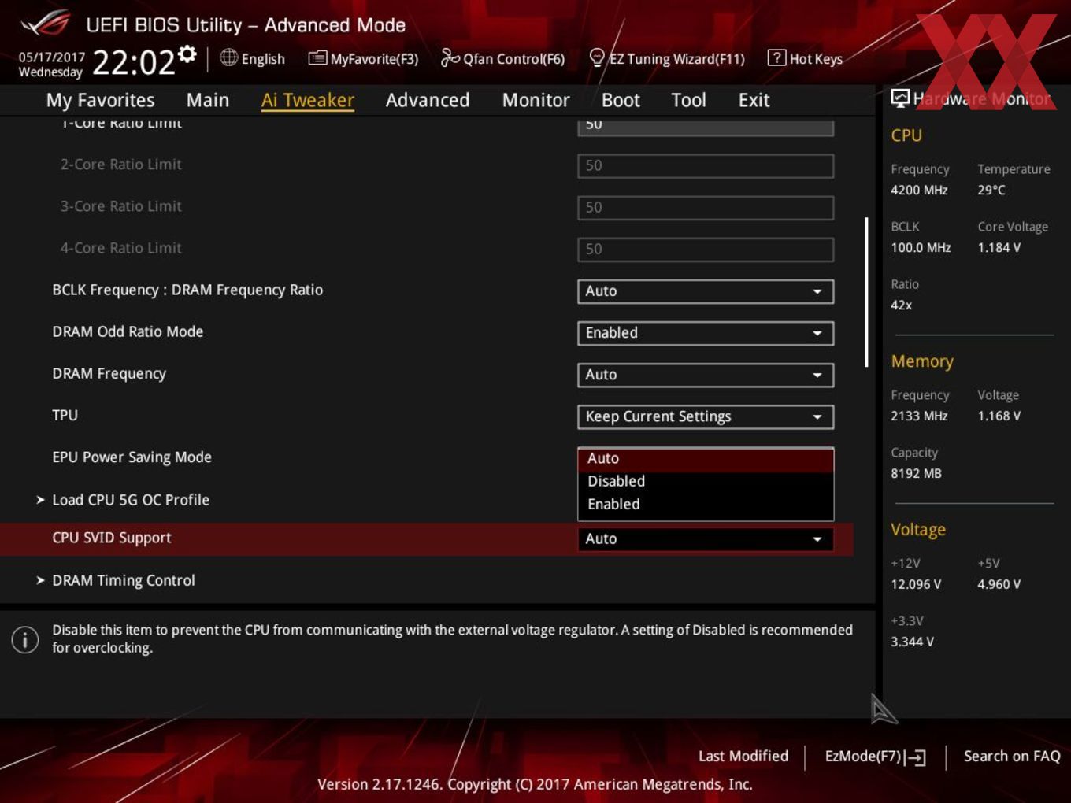This screenshot has width=1071, height=803.
Task: Click the ROG logo icon
Action: tap(46, 24)
